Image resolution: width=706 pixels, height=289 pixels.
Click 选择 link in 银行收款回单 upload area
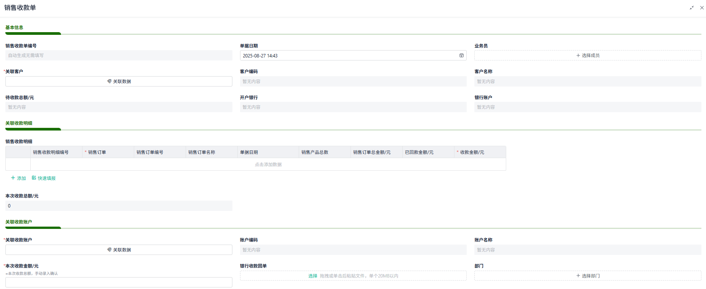(x=313, y=276)
